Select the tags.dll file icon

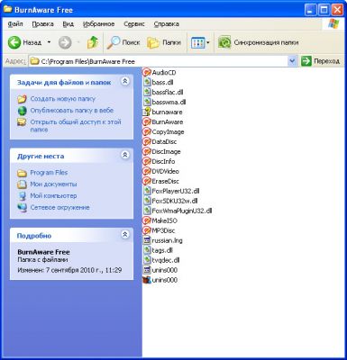click(147, 250)
